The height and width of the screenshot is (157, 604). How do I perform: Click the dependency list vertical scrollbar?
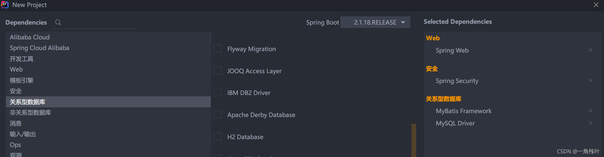coord(414,140)
